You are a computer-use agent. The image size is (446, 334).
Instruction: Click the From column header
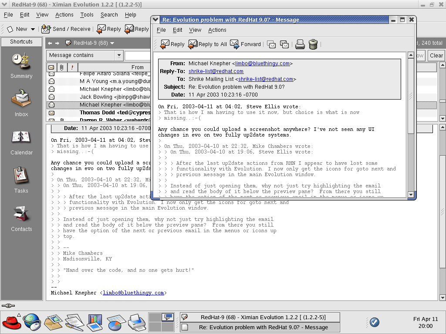(x=115, y=67)
